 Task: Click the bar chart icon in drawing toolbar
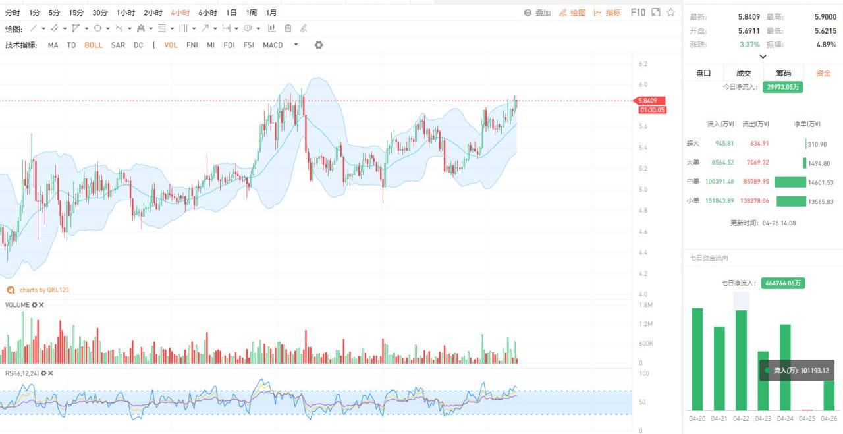[271, 28]
